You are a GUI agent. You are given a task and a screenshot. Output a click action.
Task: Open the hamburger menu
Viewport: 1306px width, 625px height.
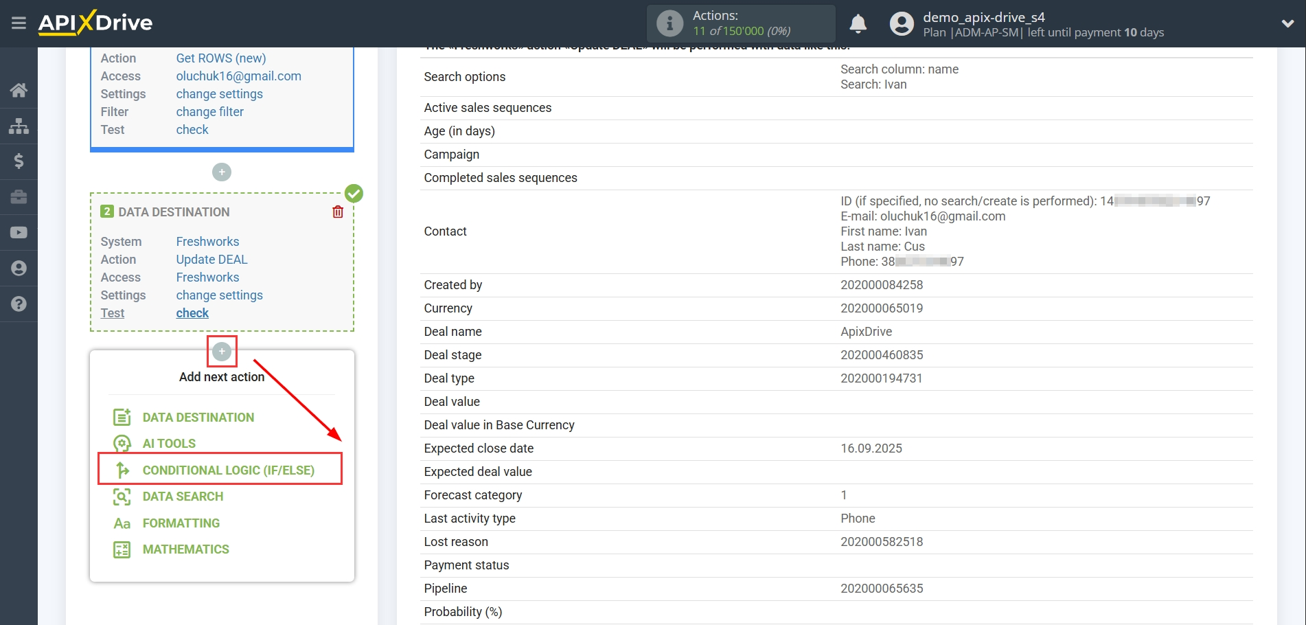[x=19, y=23]
